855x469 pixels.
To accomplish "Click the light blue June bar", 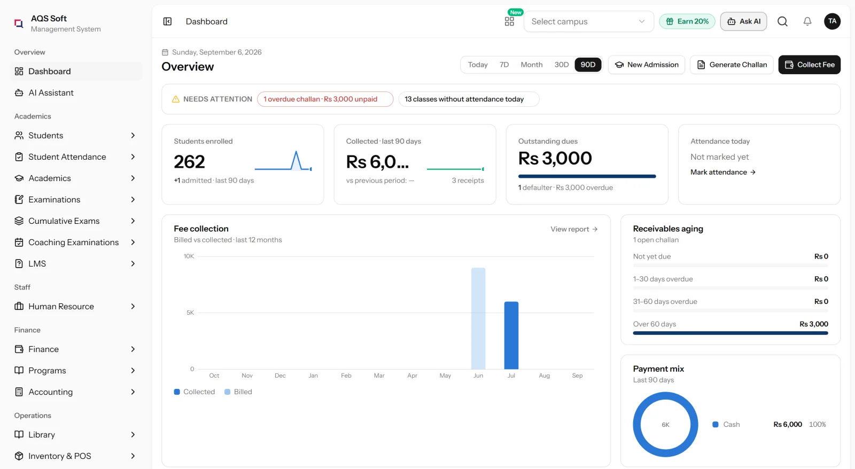I will point(478,318).
